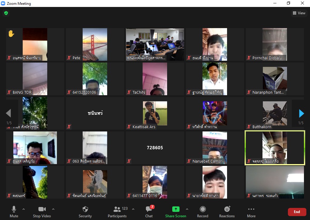The width and height of the screenshot is (310, 220).
Task: Open the More options menu
Action: [251, 212]
